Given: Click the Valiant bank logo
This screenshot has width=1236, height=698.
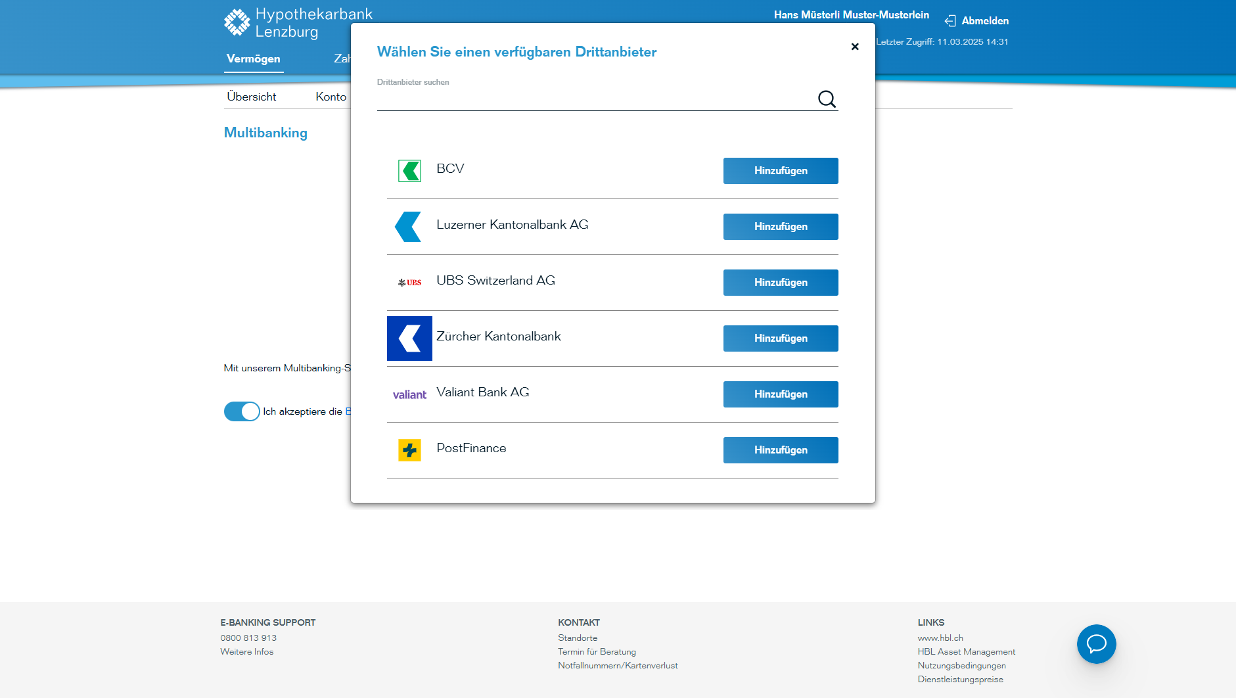Looking at the screenshot, I should 409,394.
